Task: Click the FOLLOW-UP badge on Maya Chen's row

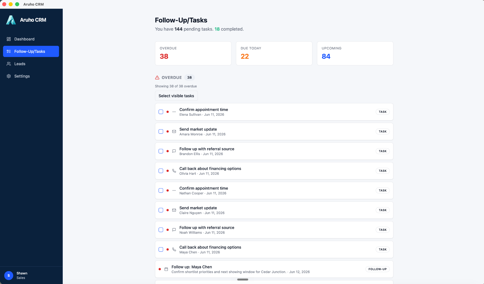Action: click(x=377, y=269)
